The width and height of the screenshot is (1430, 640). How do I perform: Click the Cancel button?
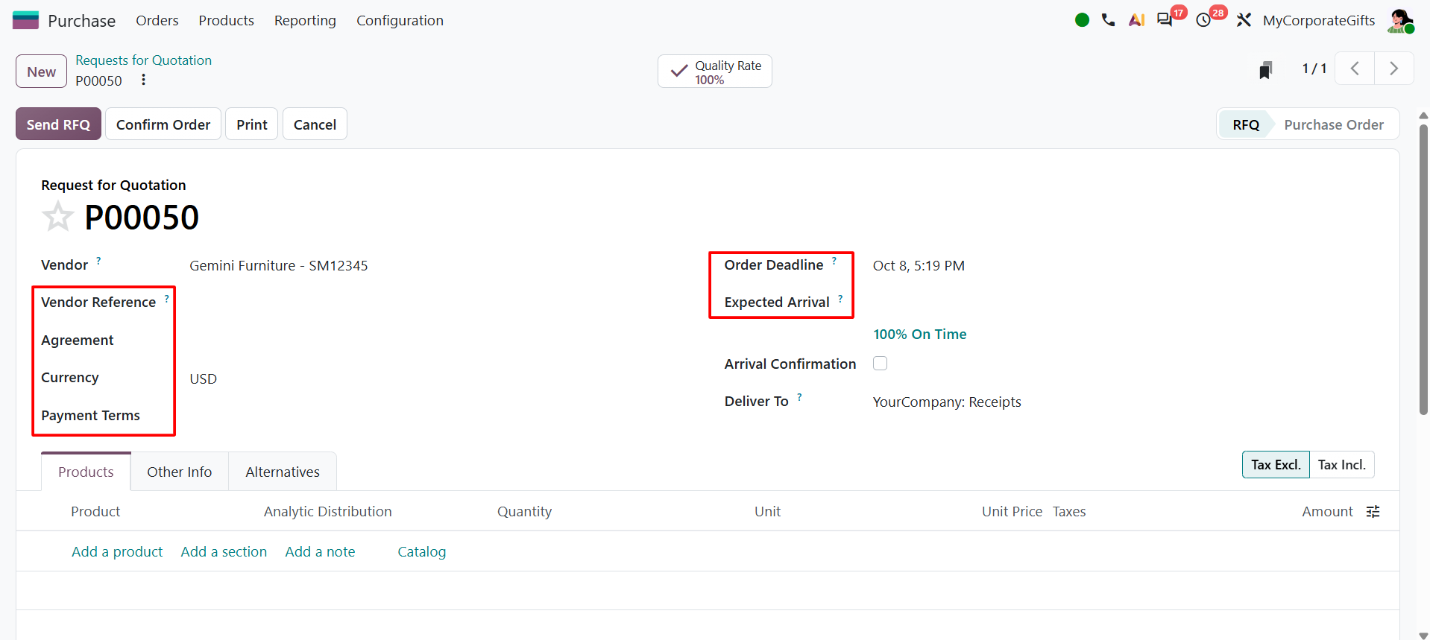[315, 124]
